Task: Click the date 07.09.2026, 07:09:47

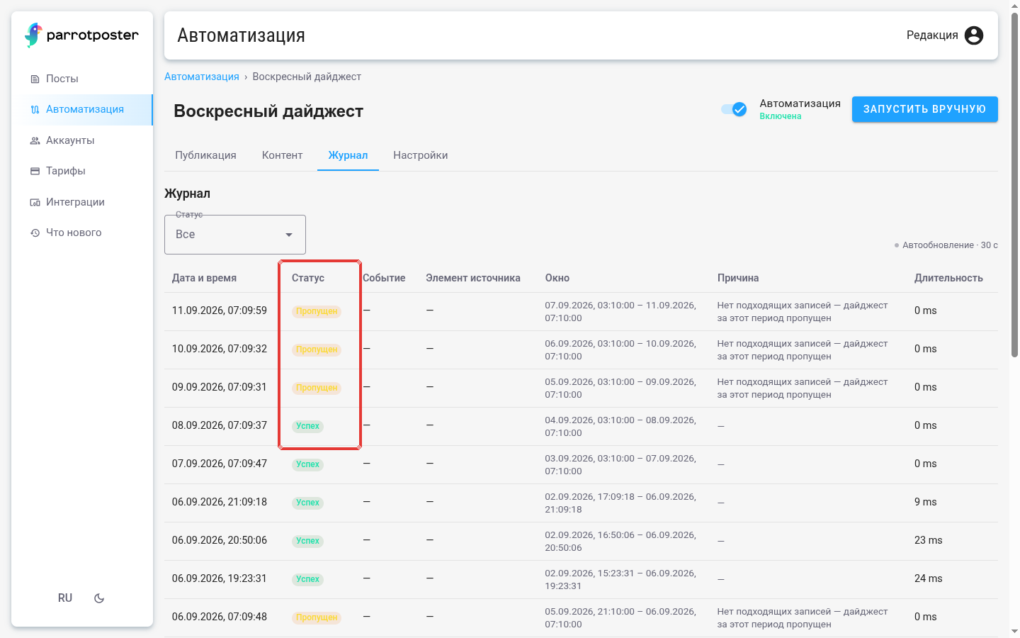Action: (220, 464)
